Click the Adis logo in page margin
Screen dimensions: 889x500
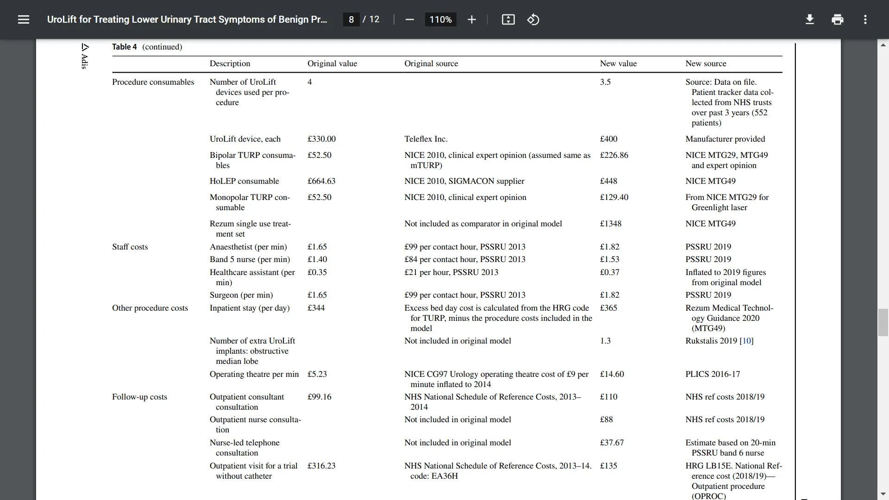pyautogui.click(x=85, y=56)
